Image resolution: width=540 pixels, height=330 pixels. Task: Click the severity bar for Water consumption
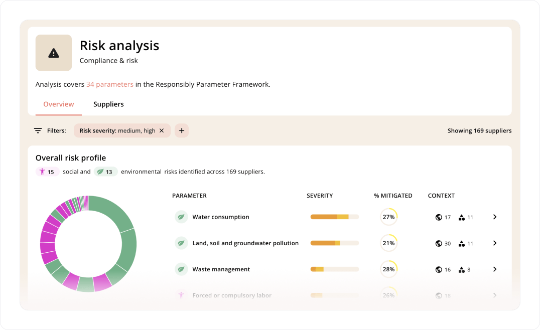pyautogui.click(x=334, y=217)
